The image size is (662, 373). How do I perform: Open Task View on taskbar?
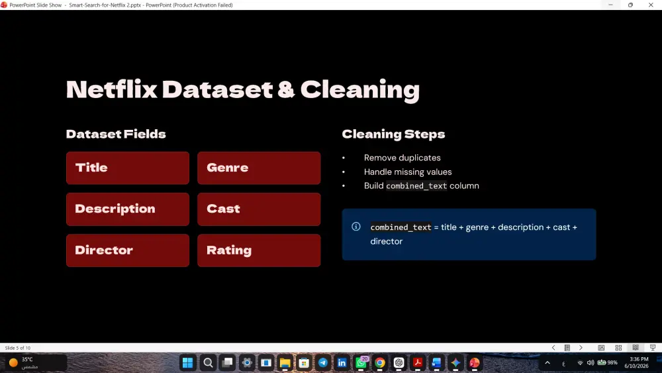pyautogui.click(x=228, y=362)
